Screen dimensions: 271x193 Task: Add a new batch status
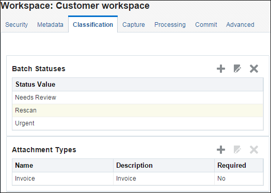221,69
